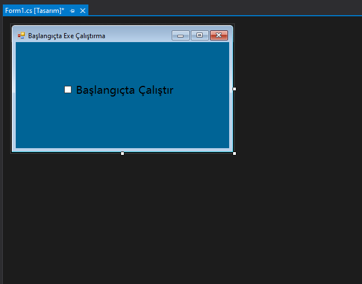Close the Form1.cs [Tasarım] tab
The width and height of the screenshot is (362, 284).
[x=83, y=11]
